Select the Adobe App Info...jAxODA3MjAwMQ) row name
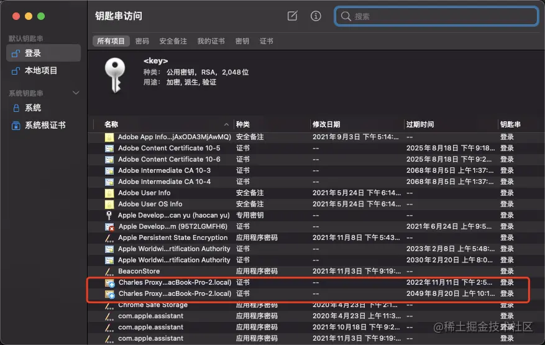Image resolution: width=545 pixels, height=345 pixels. click(175, 137)
